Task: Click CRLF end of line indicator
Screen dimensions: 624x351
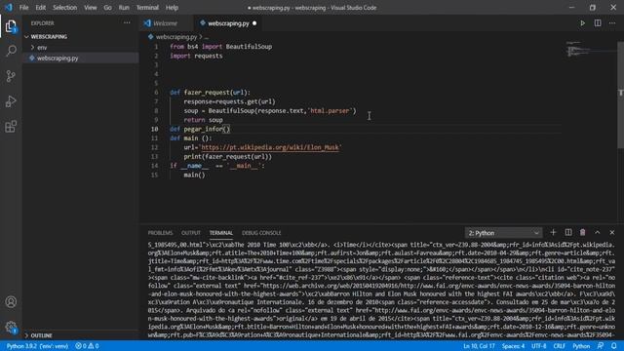Action: (559, 346)
